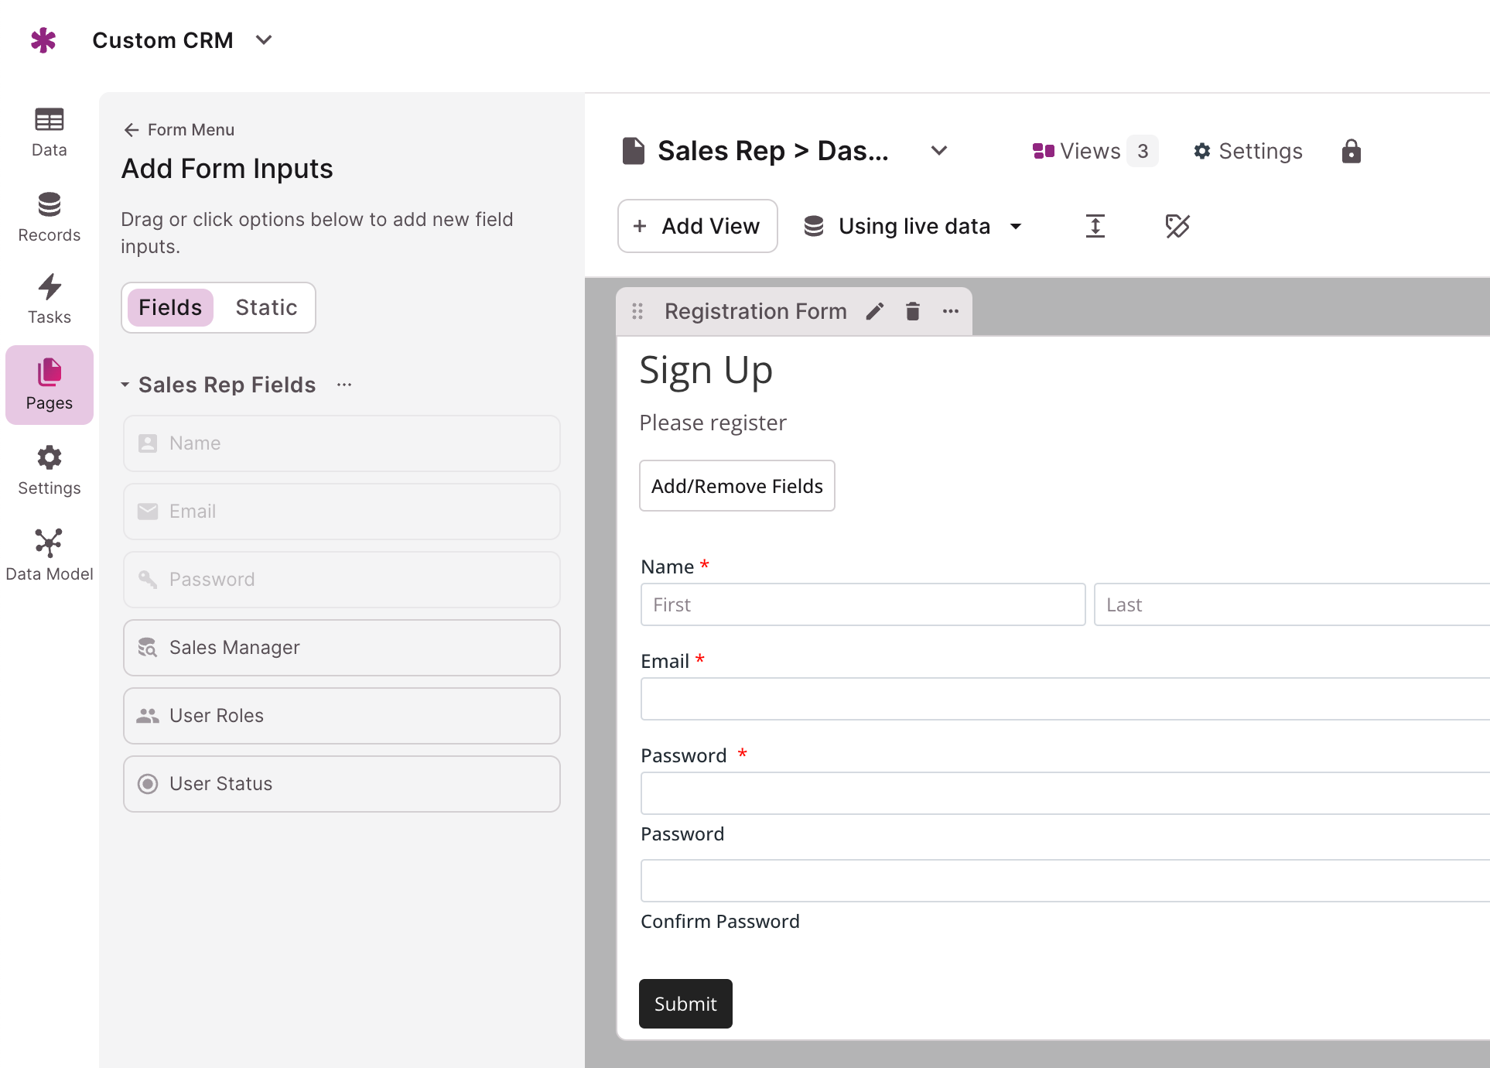1490x1068 pixels.
Task: Collapse the Sales Rep Fields section
Action: [x=125, y=385]
